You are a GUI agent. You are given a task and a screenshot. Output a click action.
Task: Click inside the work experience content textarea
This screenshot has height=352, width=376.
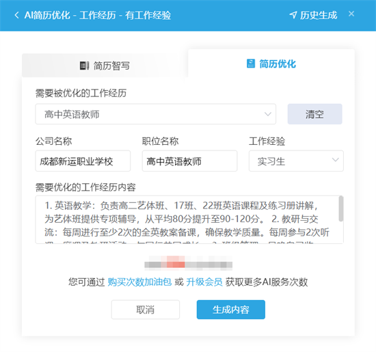[x=187, y=219]
